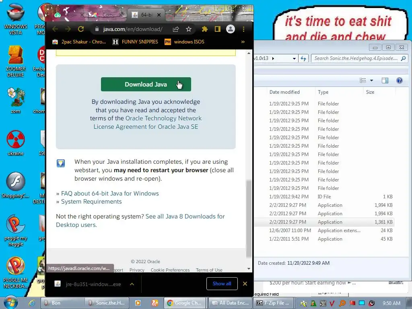
Task: Open Internet Explorer from the taskbar
Action: [x=32, y=303]
